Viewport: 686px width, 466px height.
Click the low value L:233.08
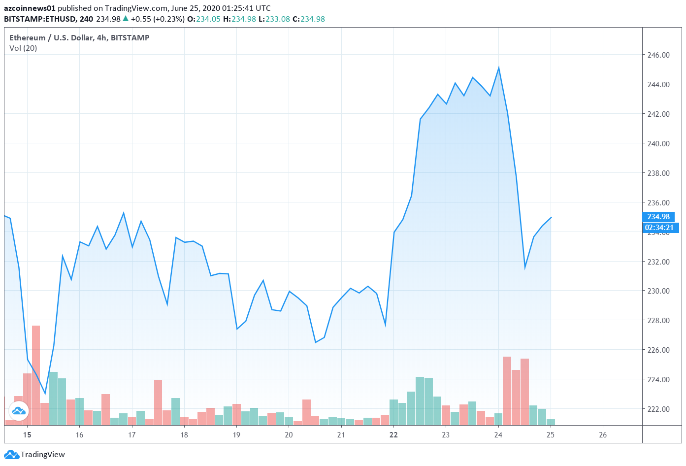pyautogui.click(x=274, y=19)
